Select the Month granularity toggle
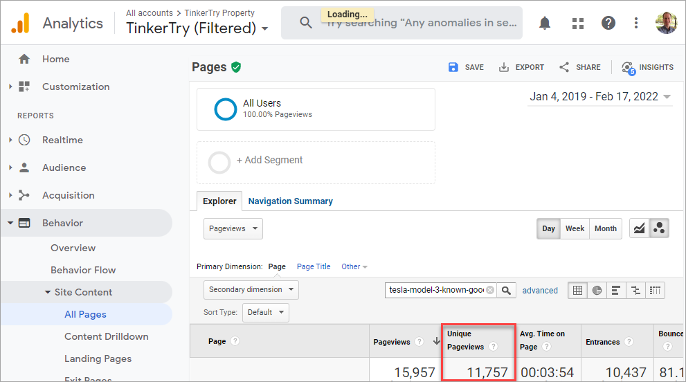Image resolution: width=686 pixels, height=382 pixels. tap(606, 228)
